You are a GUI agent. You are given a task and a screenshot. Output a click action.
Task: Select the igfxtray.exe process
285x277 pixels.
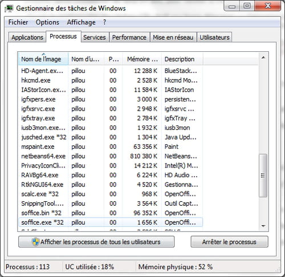coord(110,119)
